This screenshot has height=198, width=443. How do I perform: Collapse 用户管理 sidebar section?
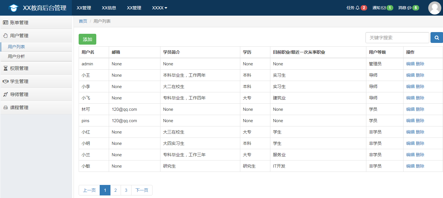coord(36,36)
